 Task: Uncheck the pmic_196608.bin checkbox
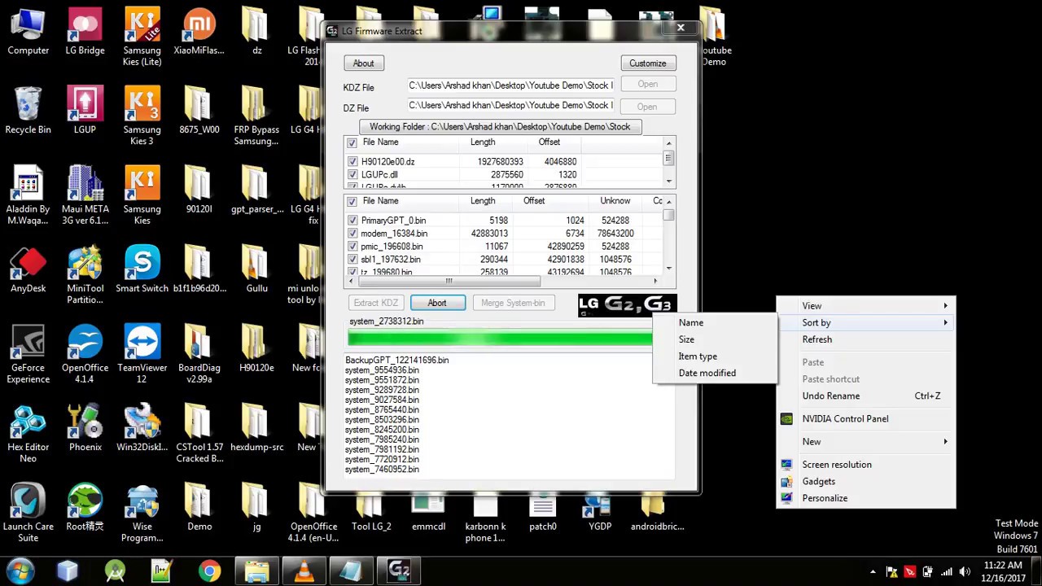click(x=352, y=247)
